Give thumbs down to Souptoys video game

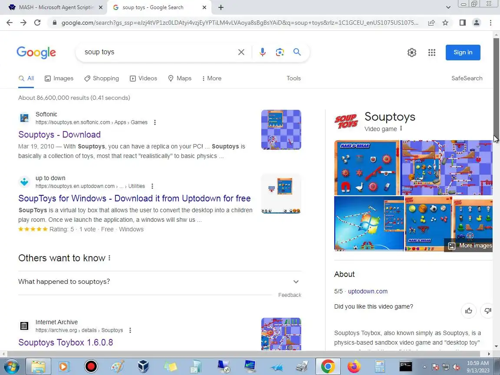pyautogui.click(x=487, y=311)
